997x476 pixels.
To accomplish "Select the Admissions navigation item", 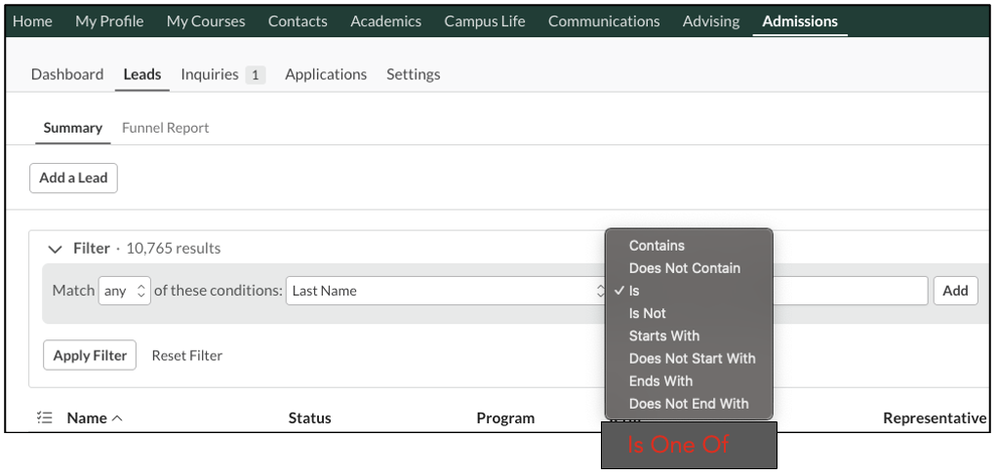I will 800,21.
